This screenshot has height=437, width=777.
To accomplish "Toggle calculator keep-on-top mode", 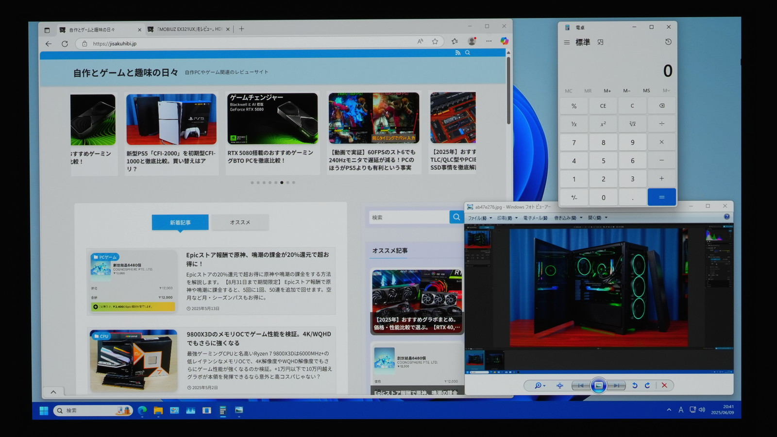I will [x=601, y=43].
